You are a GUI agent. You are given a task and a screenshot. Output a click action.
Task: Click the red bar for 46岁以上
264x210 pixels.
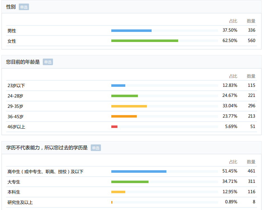(x=115, y=126)
